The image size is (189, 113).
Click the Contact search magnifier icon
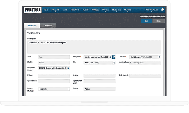160,57
